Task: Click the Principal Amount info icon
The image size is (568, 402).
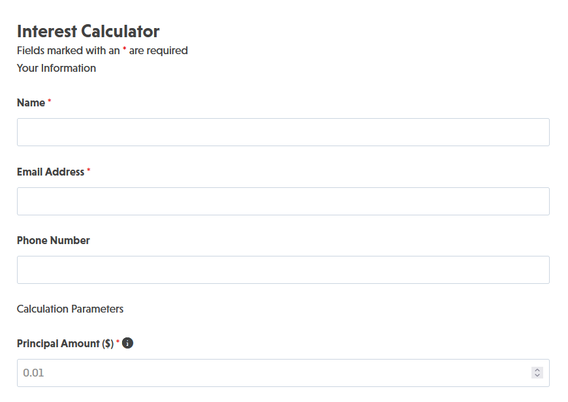Action: 128,343
